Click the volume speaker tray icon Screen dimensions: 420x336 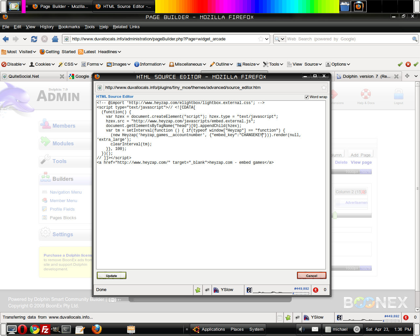pos(302,329)
